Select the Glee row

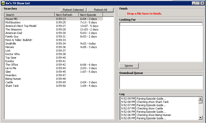click(54, 72)
